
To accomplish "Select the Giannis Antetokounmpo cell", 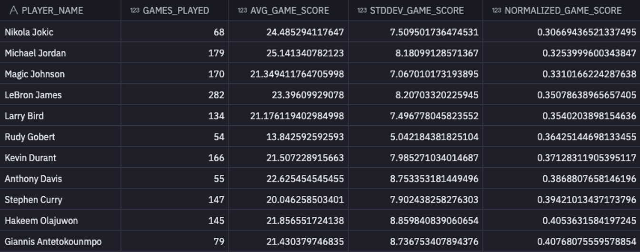I will pos(60,242).
